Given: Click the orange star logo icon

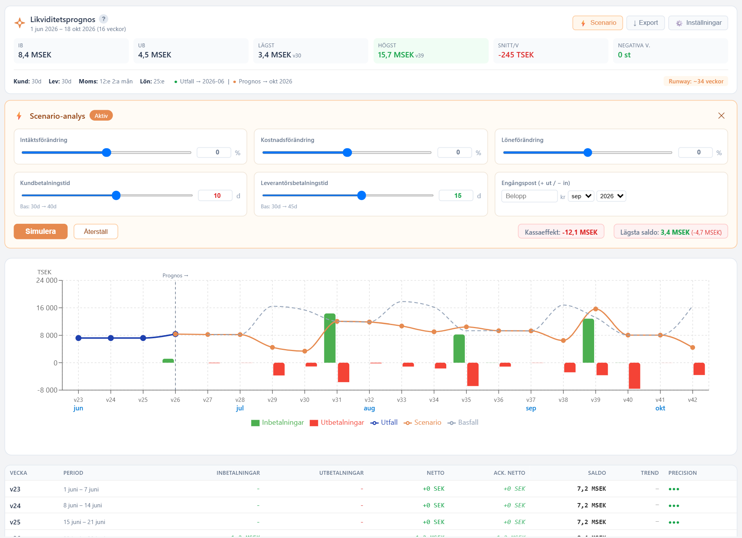Looking at the screenshot, I should (19, 23).
